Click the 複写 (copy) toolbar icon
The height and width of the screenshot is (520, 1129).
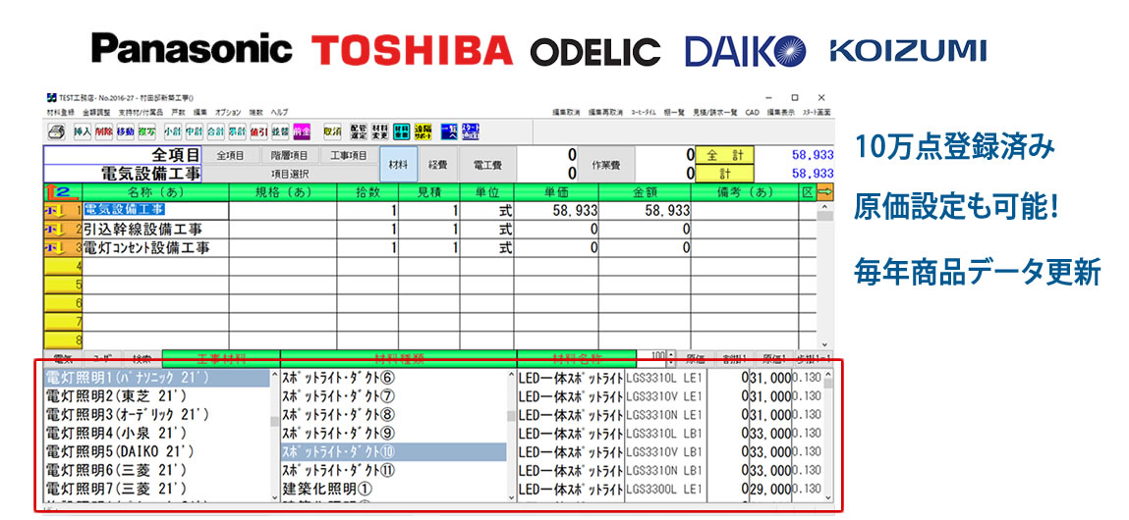[x=145, y=131]
